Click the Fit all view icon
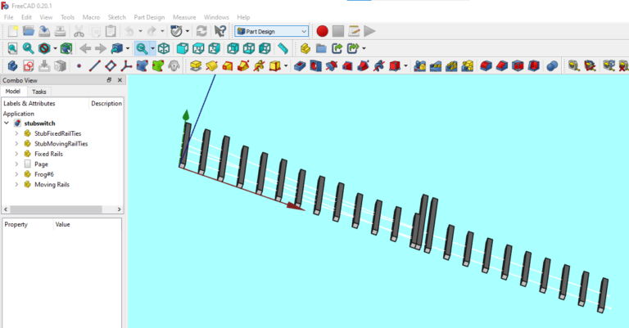Image resolution: width=629 pixels, height=328 pixels. tap(12, 48)
